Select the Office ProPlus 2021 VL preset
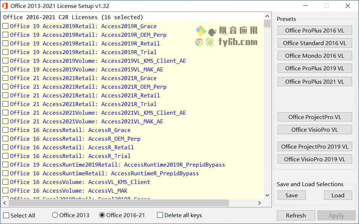Image resolution: width=359 pixels, height=224 pixels. tap(314, 82)
